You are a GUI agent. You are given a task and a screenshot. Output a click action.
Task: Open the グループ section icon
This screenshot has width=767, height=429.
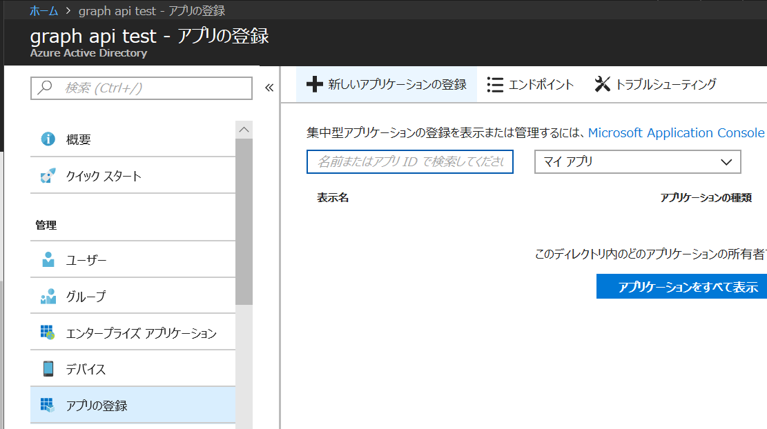tap(48, 295)
